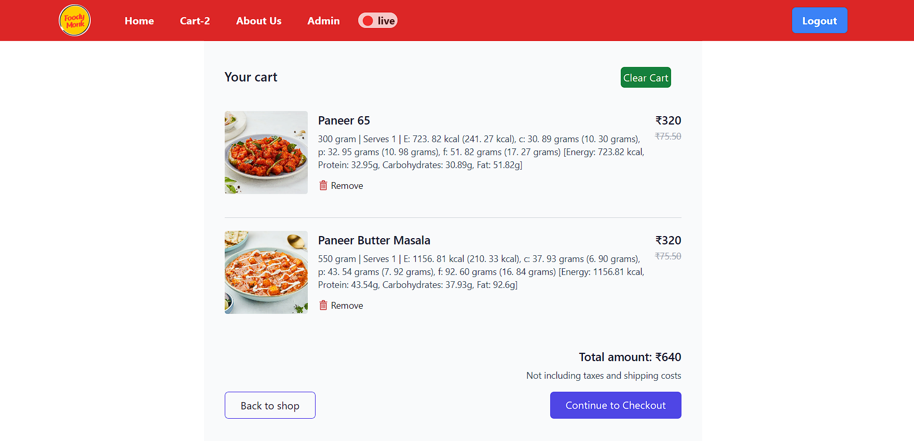The height and width of the screenshot is (441, 914).
Task: Click Continue to Checkout
Action: coord(615,405)
